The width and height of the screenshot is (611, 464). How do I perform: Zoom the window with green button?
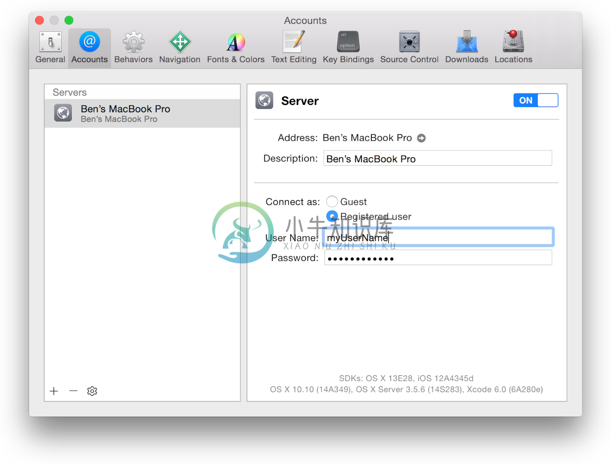(x=69, y=20)
